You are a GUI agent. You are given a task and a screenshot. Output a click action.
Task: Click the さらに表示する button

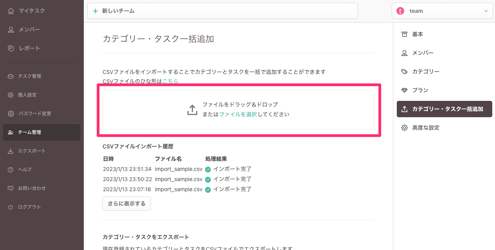[127, 204]
